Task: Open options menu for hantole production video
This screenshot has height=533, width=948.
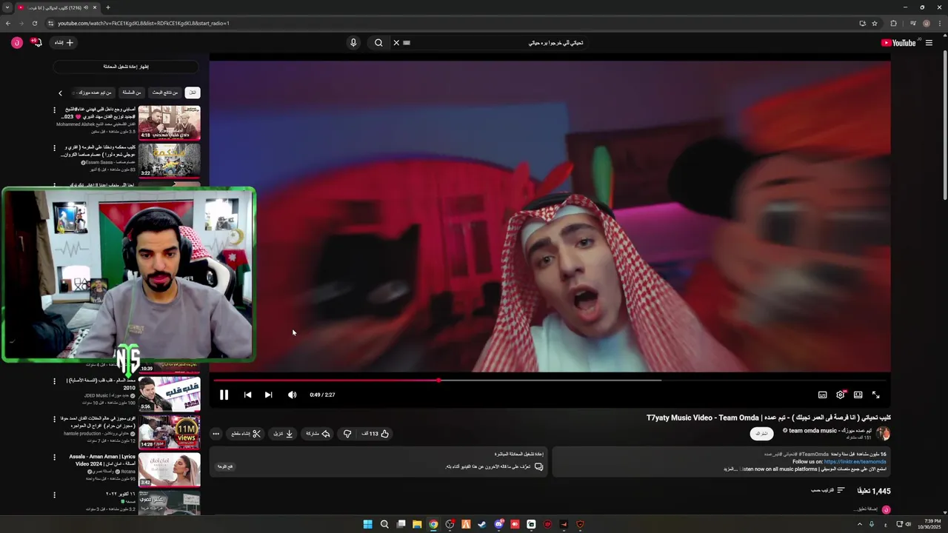Action: (x=54, y=419)
